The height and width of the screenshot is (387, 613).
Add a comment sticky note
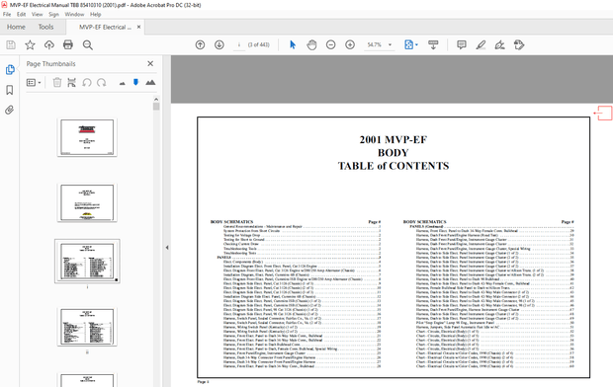(462, 44)
